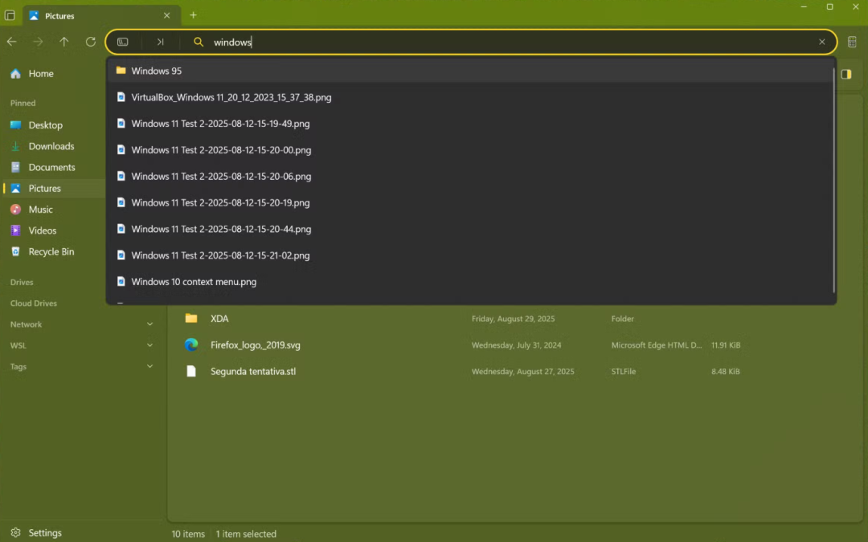The image size is (868, 542).
Task: Click the Windows 95 folder icon
Action: point(121,70)
